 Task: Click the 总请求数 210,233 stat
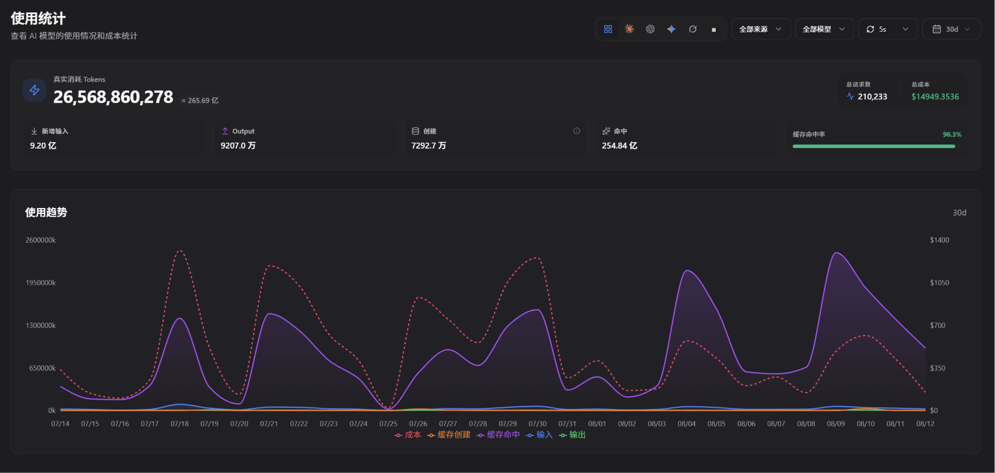coord(867,91)
